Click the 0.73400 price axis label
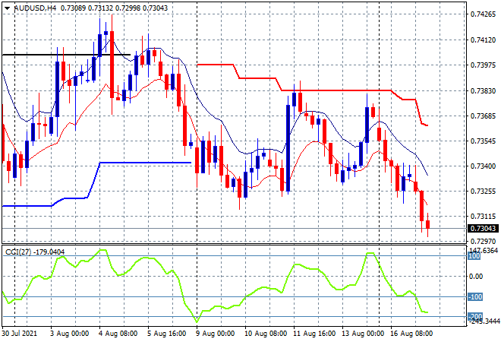The width and height of the screenshot is (501, 342). click(x=483, y=166)
